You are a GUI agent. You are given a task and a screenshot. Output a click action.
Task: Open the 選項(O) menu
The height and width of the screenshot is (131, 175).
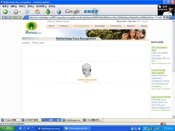pos(31,6)
